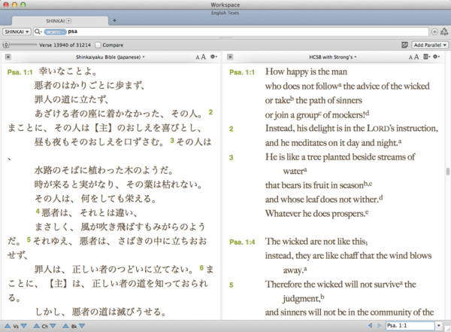
Task: Click the Psa. 1:1 go-to verse field
Action: tap(410, 326)
